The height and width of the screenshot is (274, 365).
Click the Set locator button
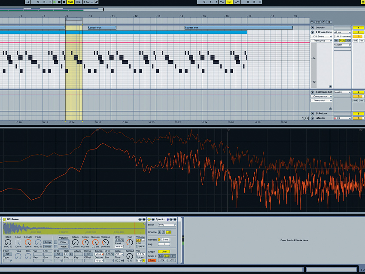pyautogui.click(x=318, y=21)
